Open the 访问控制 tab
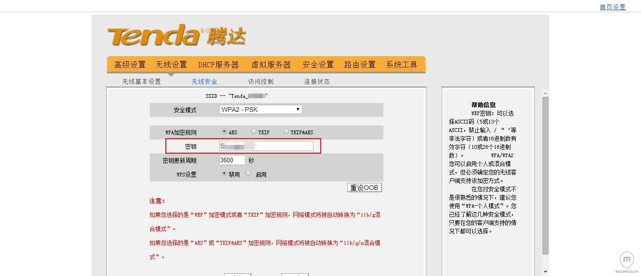 tap(260, 81)
